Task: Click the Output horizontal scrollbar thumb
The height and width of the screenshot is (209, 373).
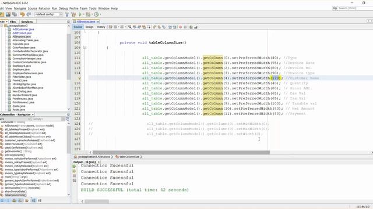Action: coord(97,201)
